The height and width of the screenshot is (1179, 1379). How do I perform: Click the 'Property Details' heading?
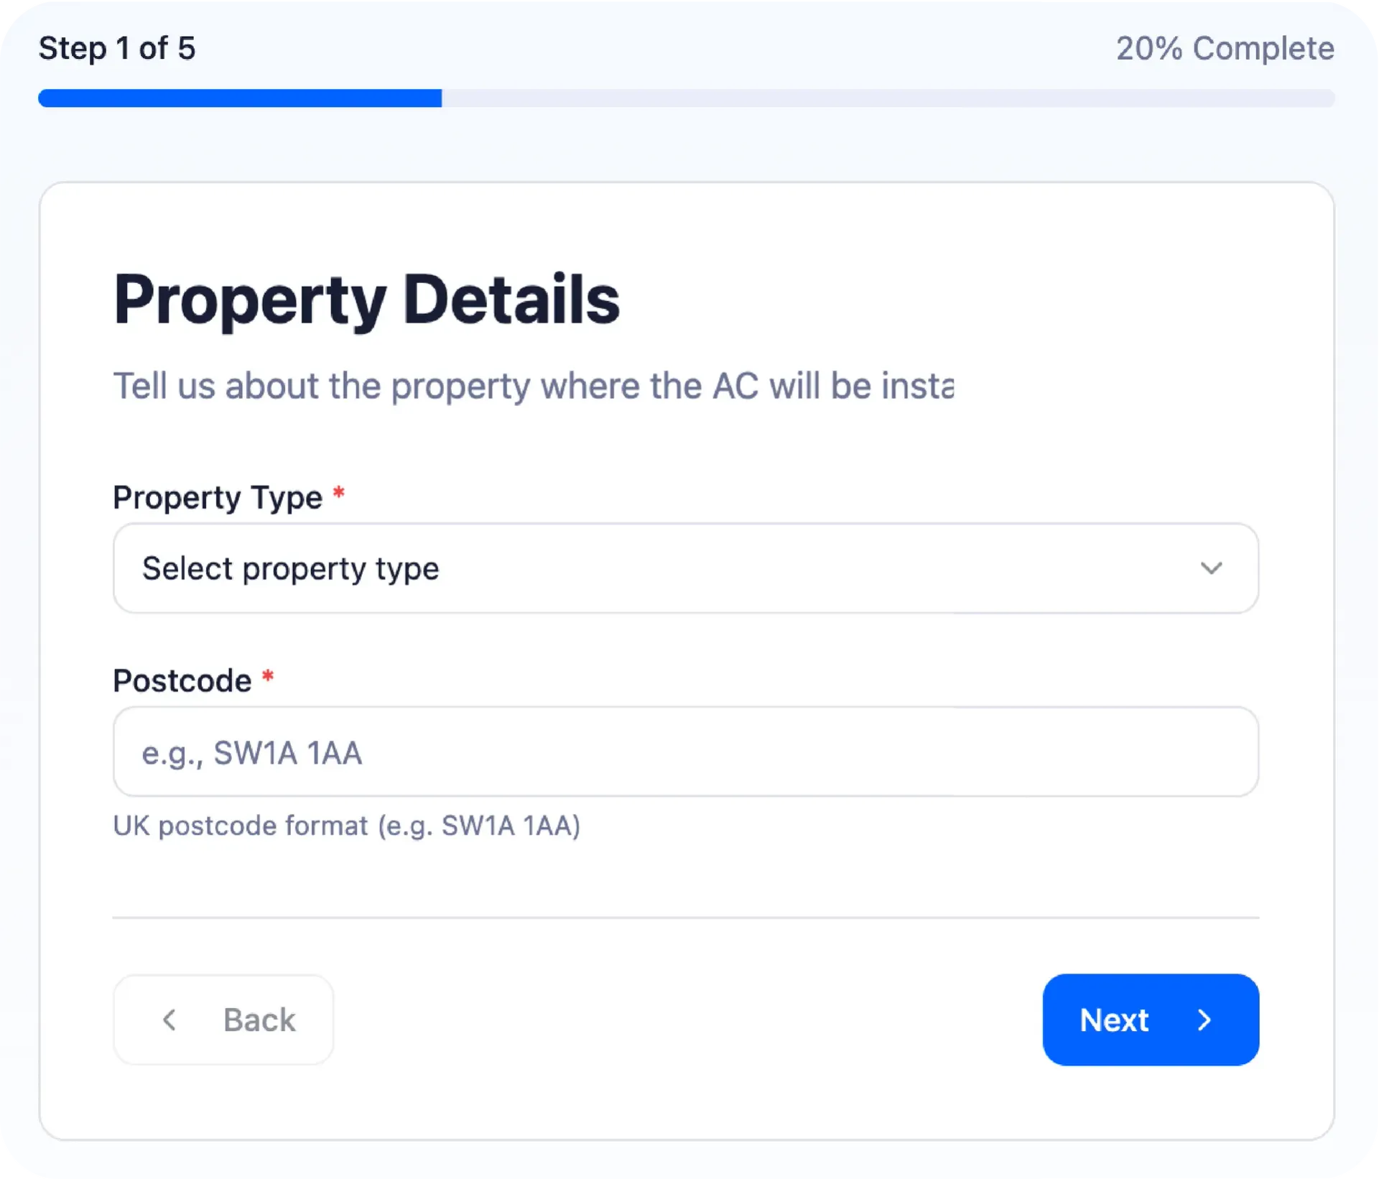tap(366, 300)
